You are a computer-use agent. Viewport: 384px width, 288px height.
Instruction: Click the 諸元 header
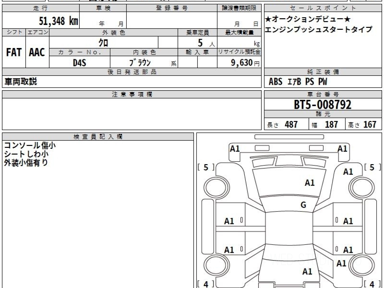[x=323, y=114]
